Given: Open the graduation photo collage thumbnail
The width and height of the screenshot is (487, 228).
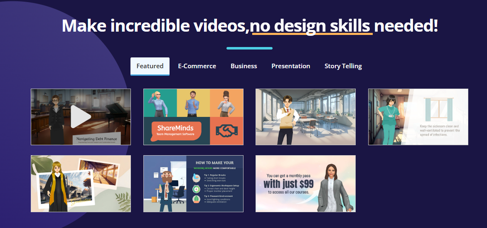Looking at the screenshot, I should point(81,184).
